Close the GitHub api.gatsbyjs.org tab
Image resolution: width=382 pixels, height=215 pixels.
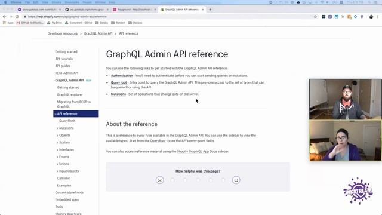[x=107, y=10]
